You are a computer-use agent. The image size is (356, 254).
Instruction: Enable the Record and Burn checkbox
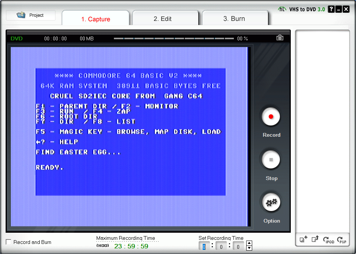click(9, 242)
